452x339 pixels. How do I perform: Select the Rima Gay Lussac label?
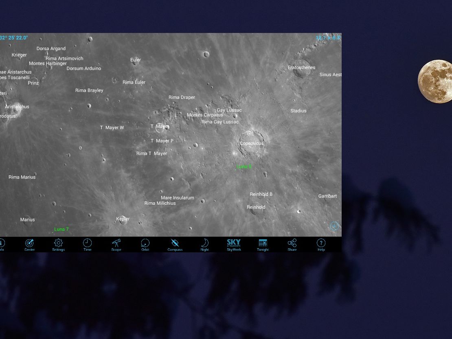coord(220,122)
